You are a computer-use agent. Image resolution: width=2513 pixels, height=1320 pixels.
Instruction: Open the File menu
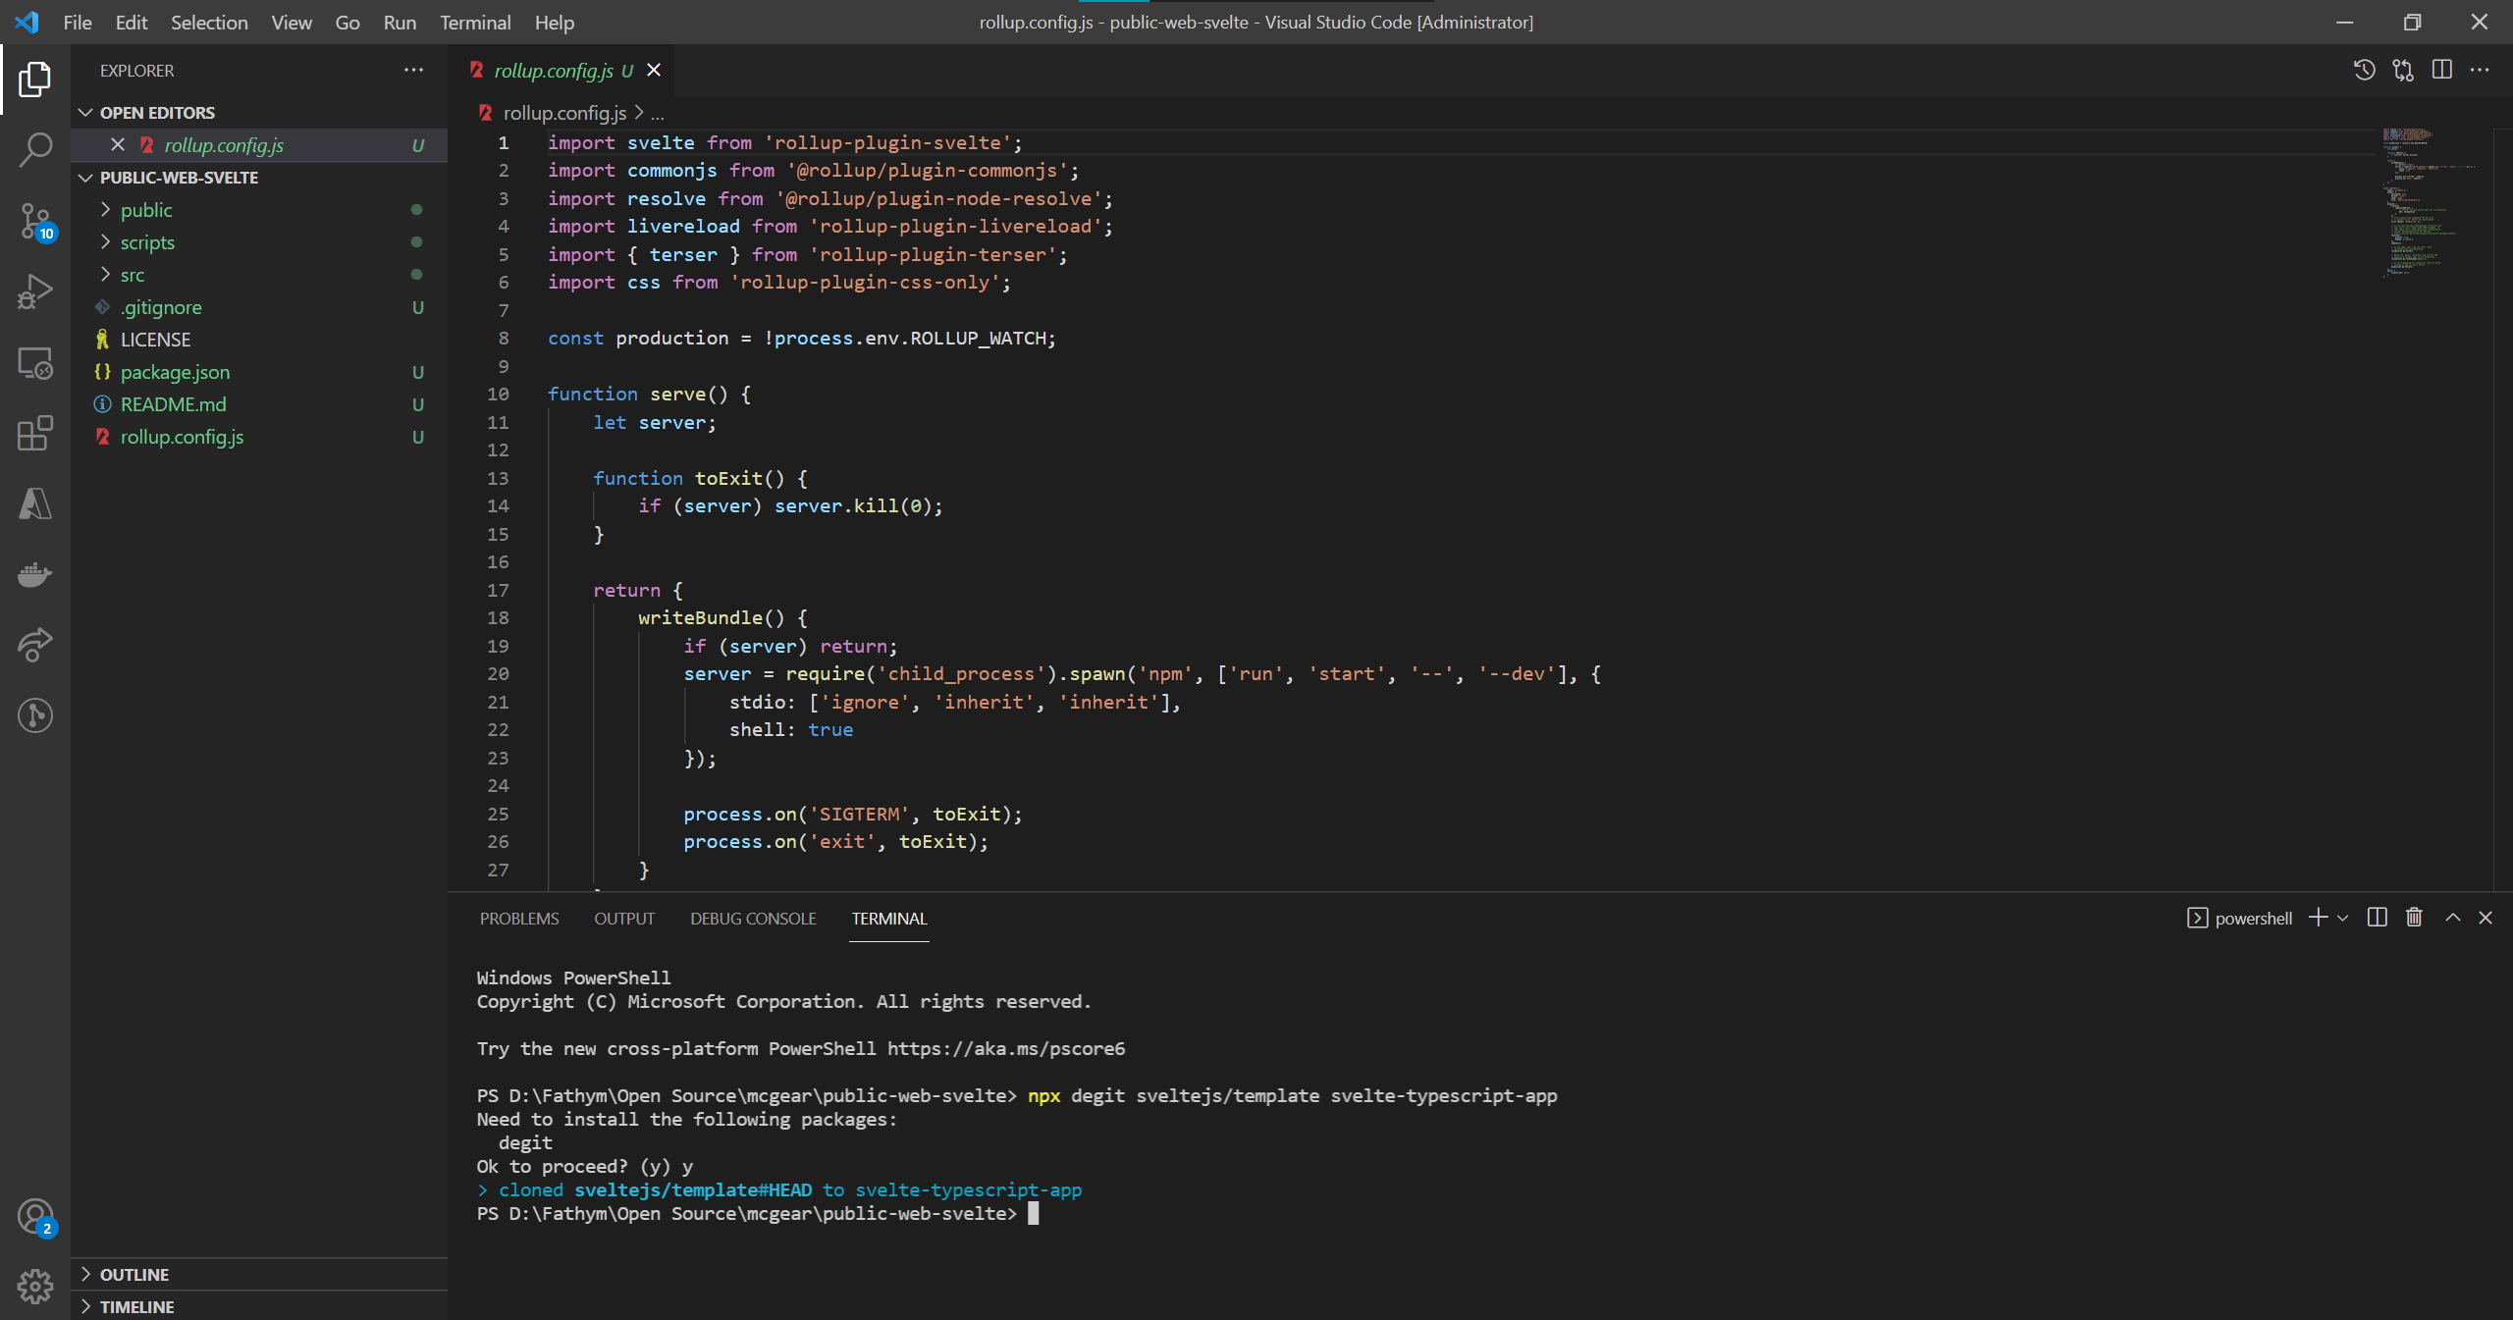[x=78, y=22]
